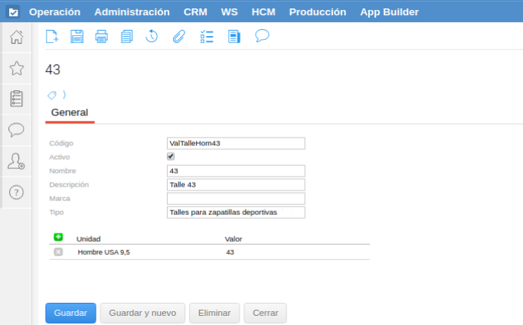Click the paperclip attachments icon
Image resolution: width=523 pixels, height=325 pixels.
(178, 36)
